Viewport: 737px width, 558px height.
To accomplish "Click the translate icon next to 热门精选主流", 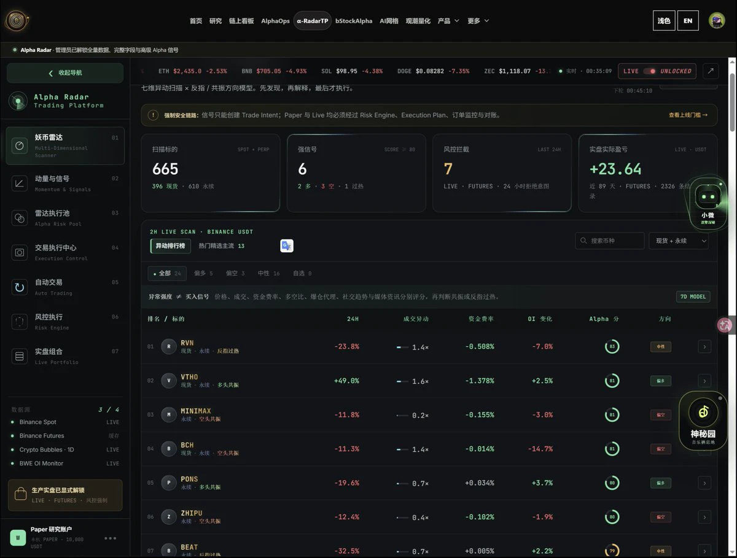I will pos(287,246).
